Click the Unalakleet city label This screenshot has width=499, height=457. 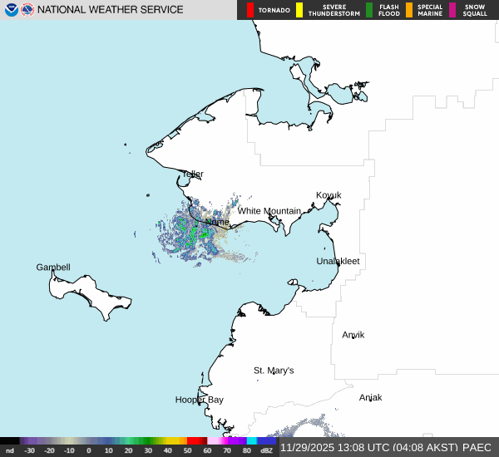(x=338, y=261)
